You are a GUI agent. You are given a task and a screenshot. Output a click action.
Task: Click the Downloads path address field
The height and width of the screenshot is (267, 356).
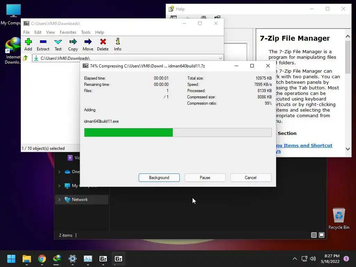[128, 58]
